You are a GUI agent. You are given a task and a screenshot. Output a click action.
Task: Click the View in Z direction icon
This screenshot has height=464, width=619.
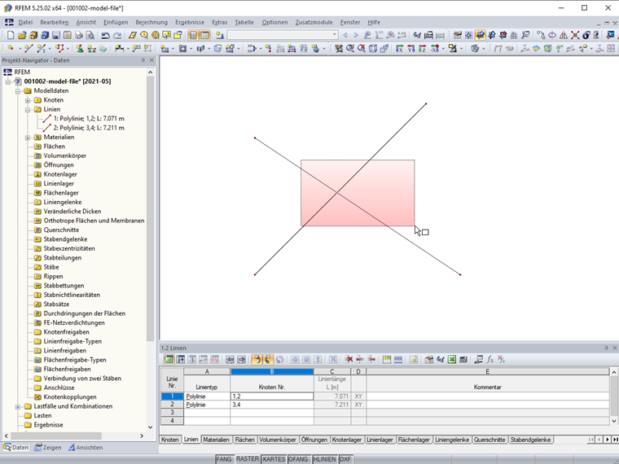pos(423,49)
